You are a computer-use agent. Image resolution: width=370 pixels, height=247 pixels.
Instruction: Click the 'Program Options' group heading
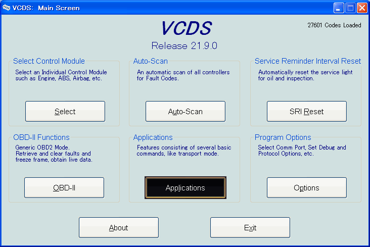(283, 137)
